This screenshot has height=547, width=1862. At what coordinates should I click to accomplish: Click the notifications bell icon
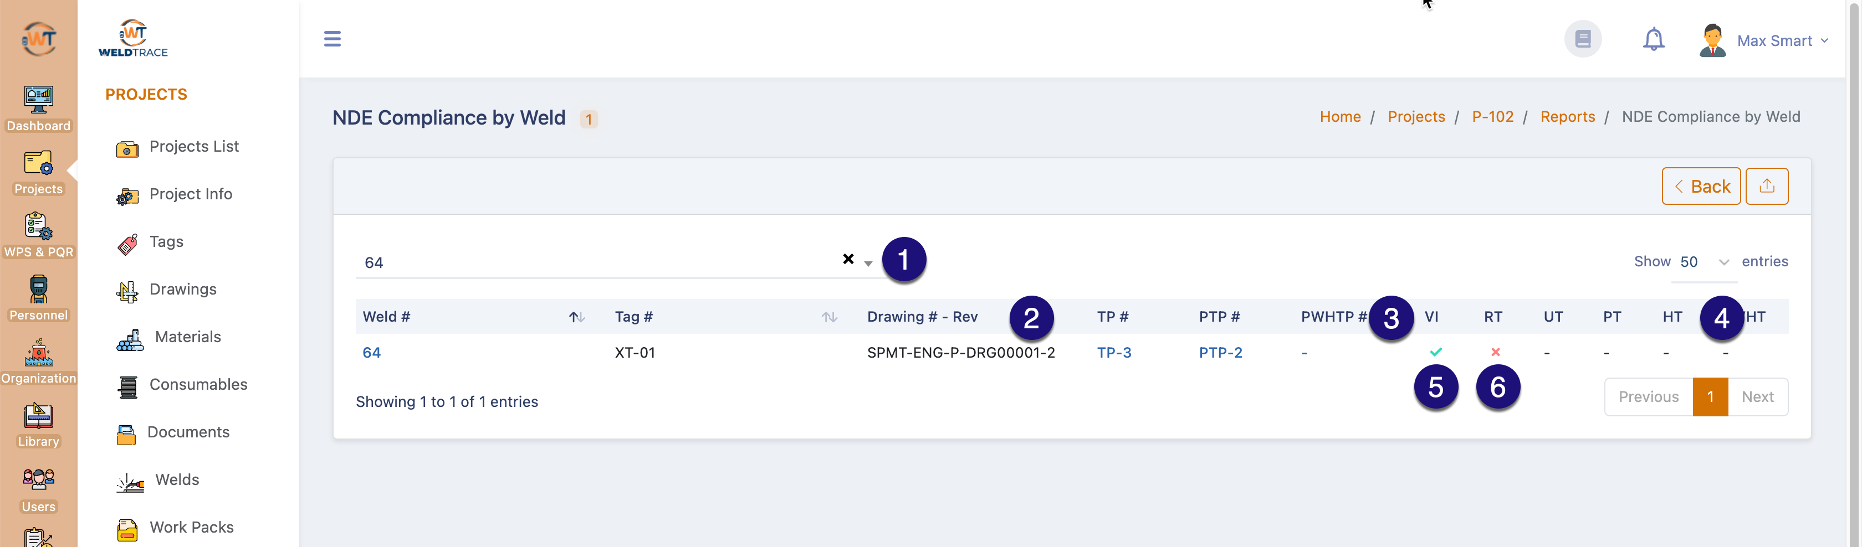tap(1653, 39)
